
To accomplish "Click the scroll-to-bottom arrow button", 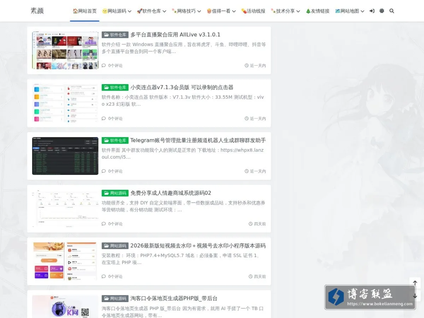I will (415, 296).
